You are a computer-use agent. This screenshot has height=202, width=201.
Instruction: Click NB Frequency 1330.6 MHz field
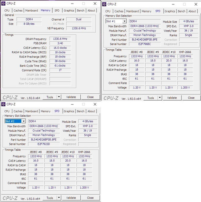79,28
